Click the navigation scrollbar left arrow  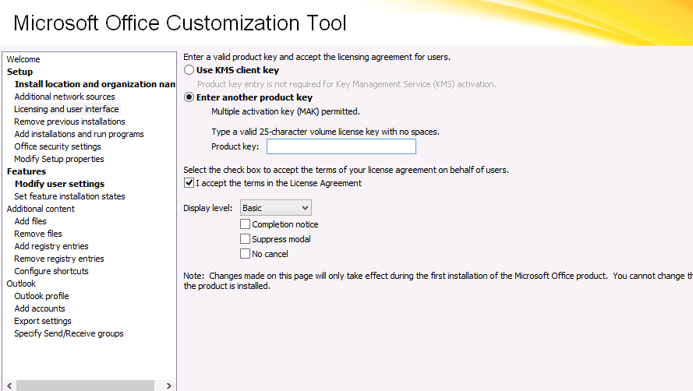[x=9, y=386]
